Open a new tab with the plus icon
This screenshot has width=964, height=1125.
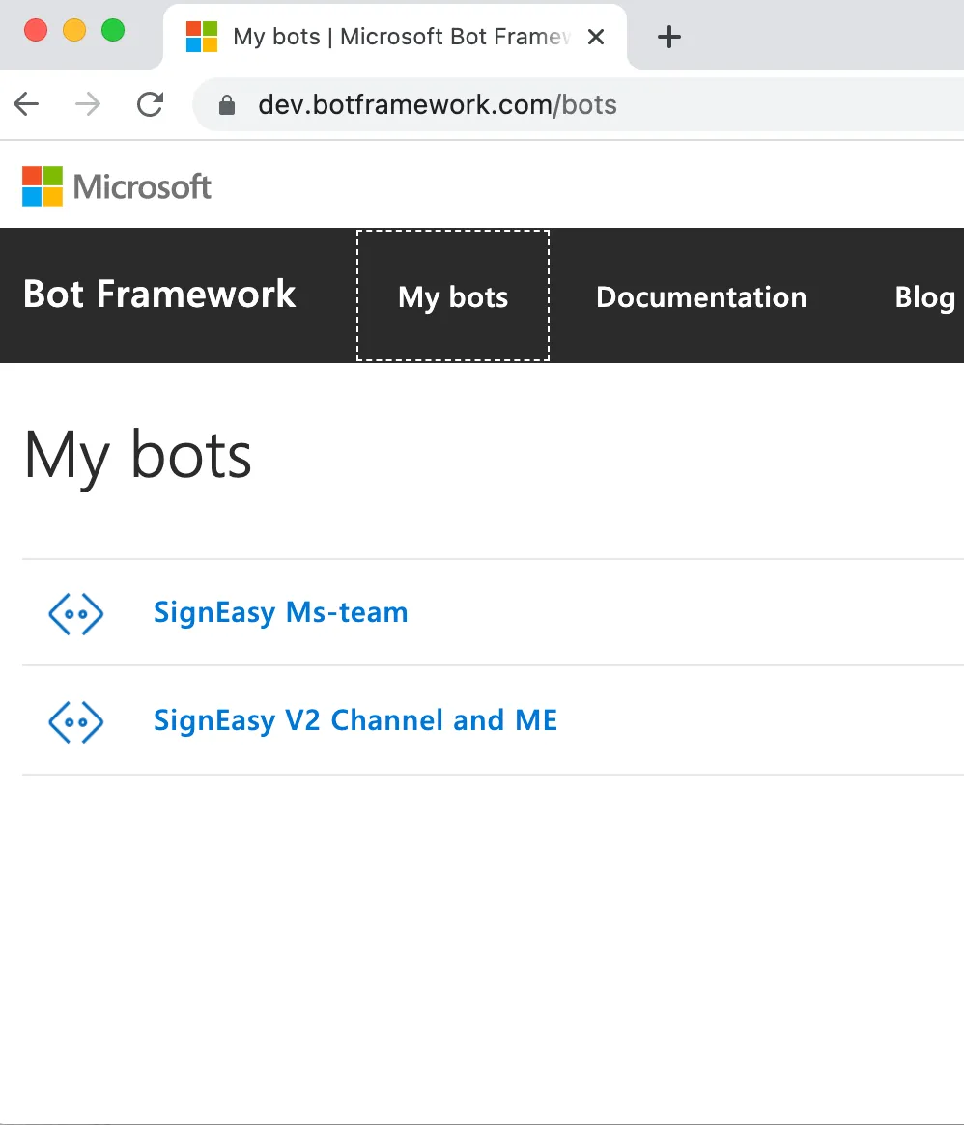coord(669,37)
